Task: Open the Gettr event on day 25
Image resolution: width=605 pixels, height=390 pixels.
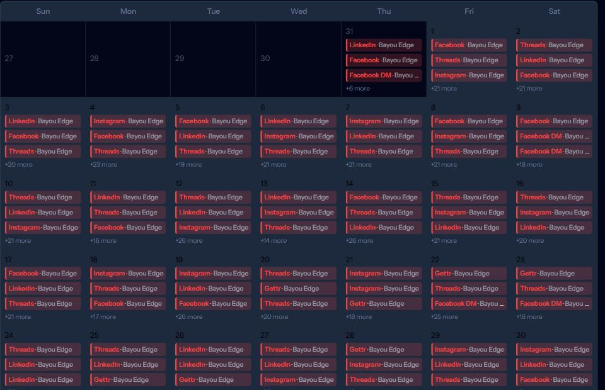Action: [x=128, y=379]
